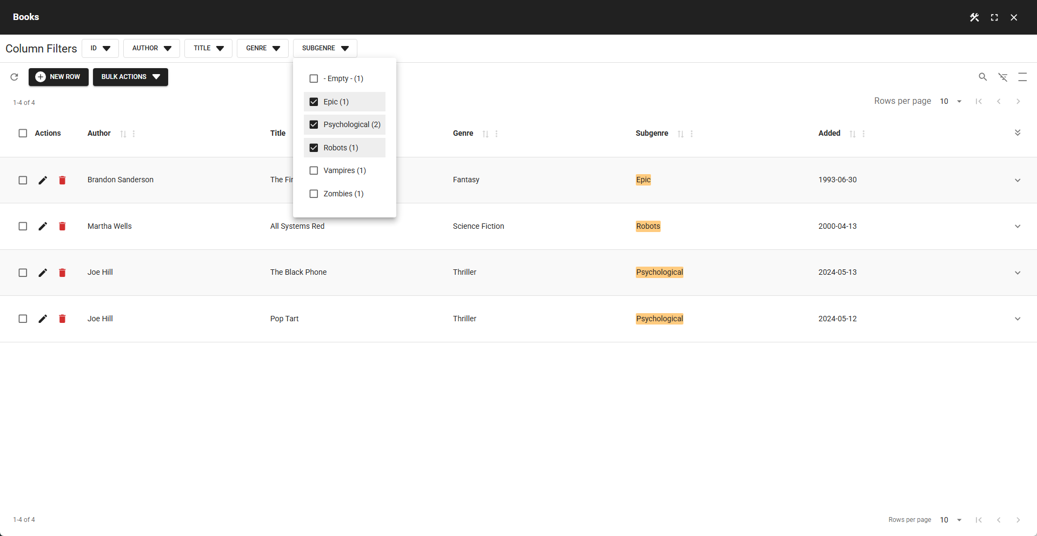This screenshot has height=536, width=1037.
Task: Delete the Pop Tart row
Action: tap(62, 319)
